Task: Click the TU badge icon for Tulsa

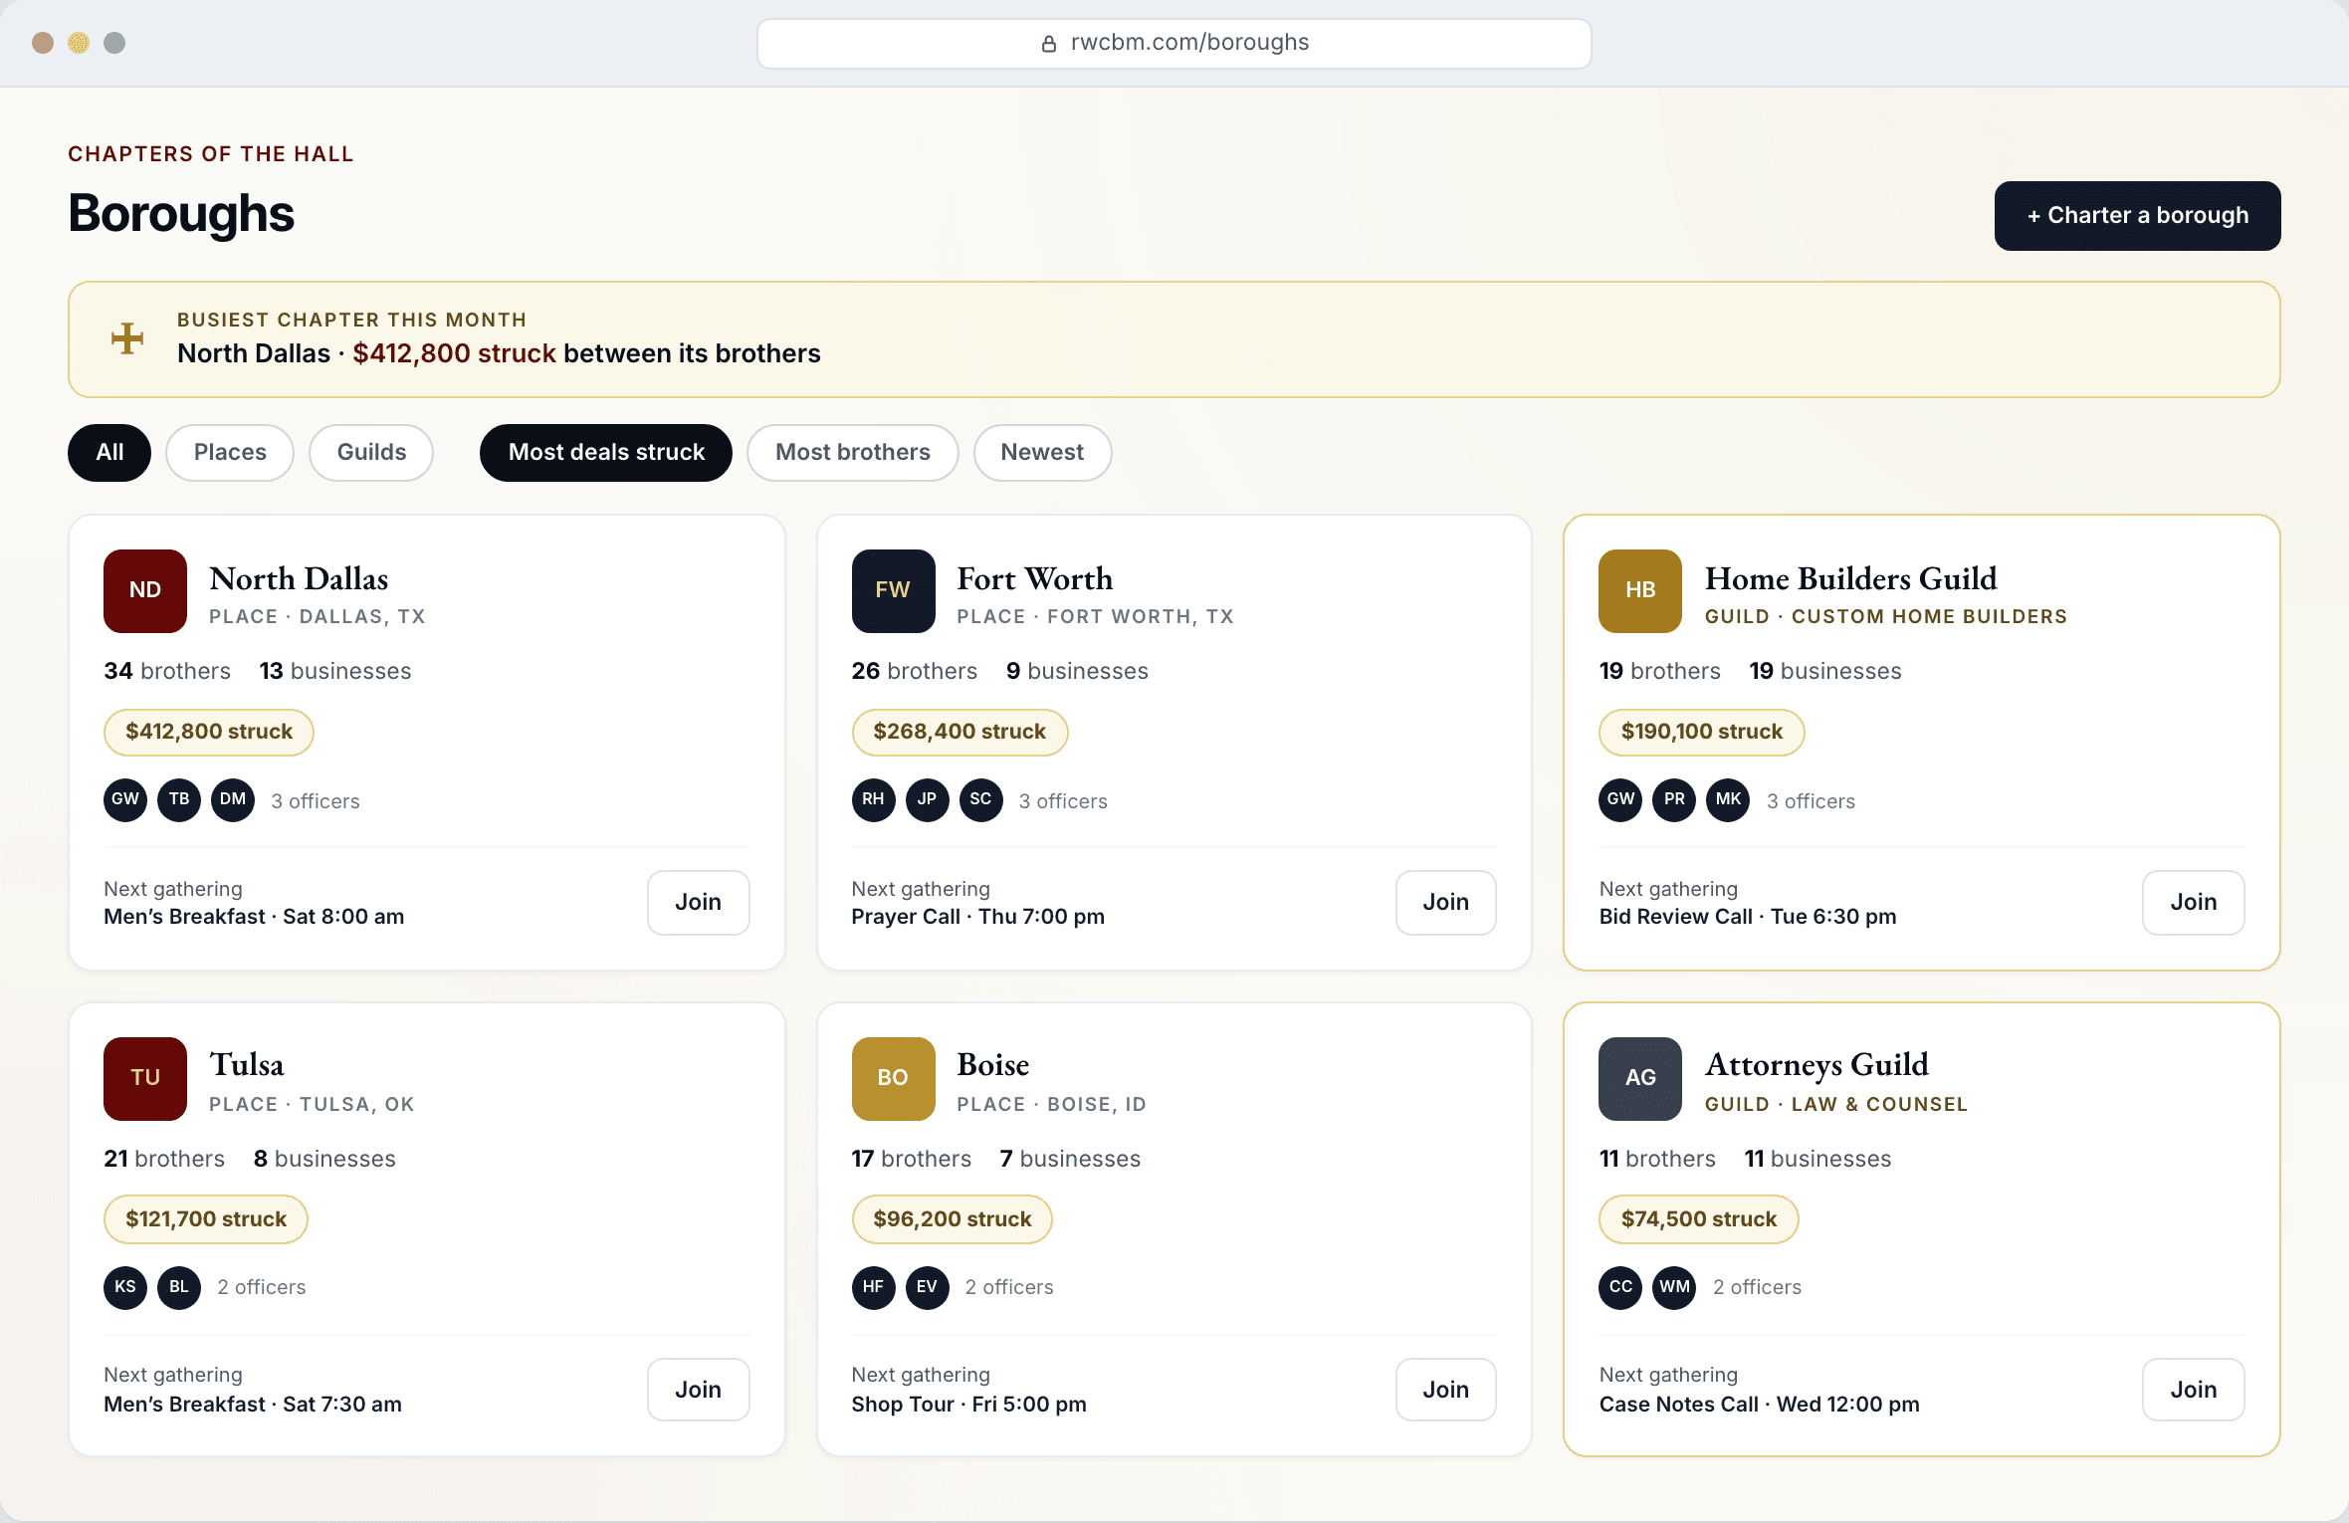Action: click(145, 1078)
